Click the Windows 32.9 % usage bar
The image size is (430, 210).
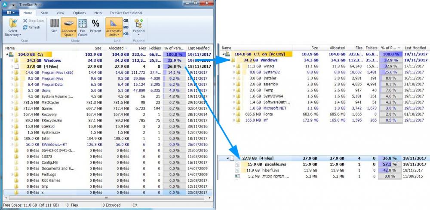click(174, 61)
